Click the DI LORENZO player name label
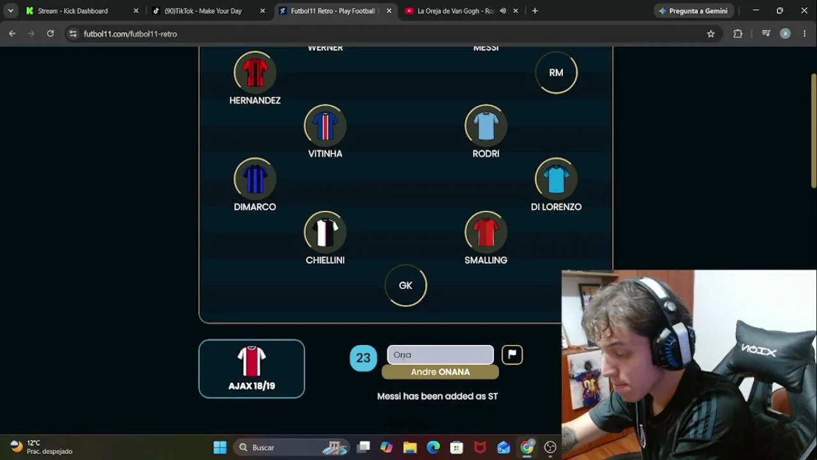The width and height of the screenshot is (817, 460). click(x=556, y=207)
